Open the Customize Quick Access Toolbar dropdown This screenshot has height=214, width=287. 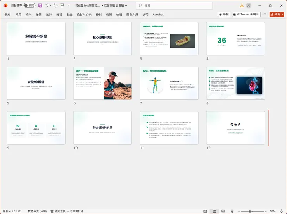[69, 5]
